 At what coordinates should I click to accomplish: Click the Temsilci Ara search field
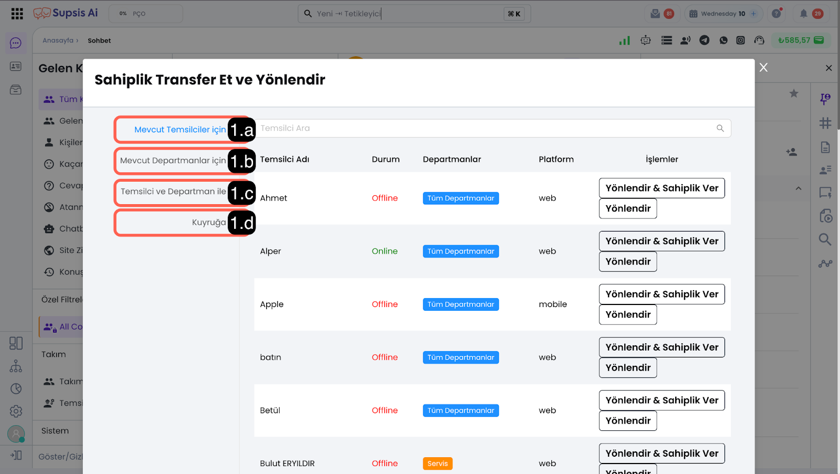click(483, 129)
